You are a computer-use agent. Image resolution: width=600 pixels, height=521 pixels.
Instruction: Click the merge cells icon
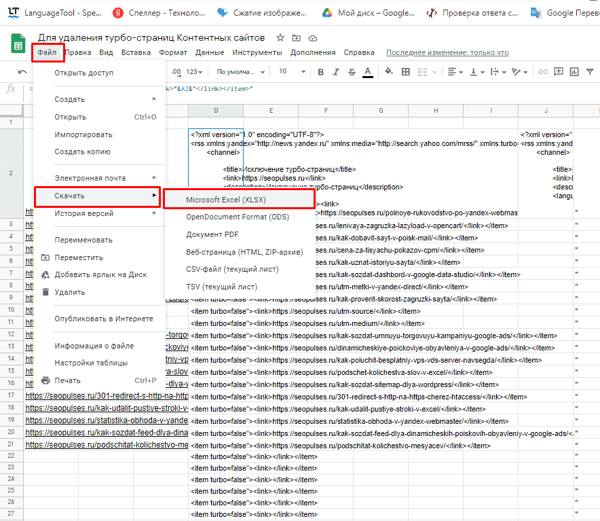point(422,71)
